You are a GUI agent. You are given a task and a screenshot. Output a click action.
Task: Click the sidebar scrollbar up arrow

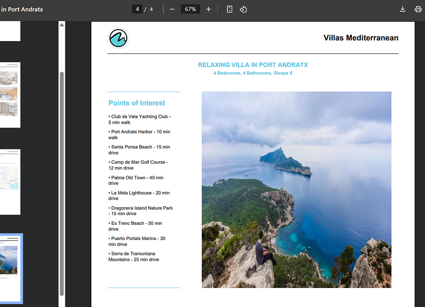point(62,25)
